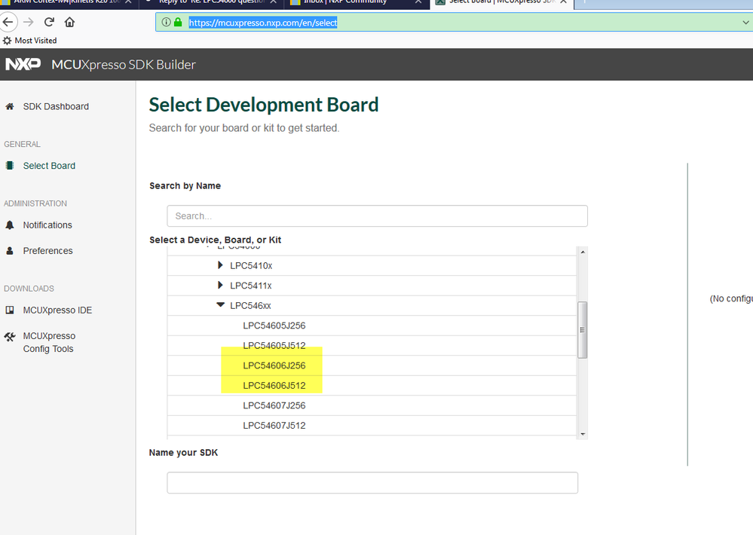Go back with the browser back arrow
The width and height of the screenshot is (753, 535).
8,22
